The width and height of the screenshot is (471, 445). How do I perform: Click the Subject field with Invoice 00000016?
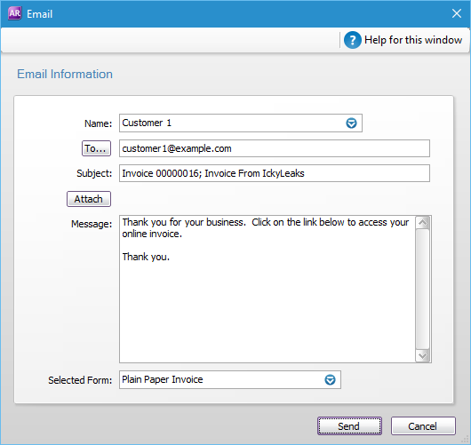(x=275, y=173)
